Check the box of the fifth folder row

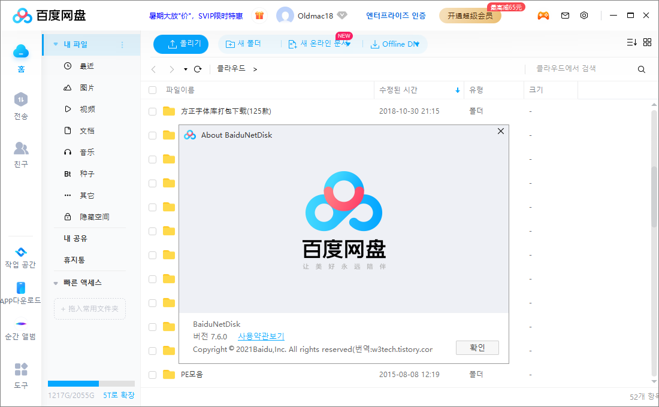click(153, 207)
